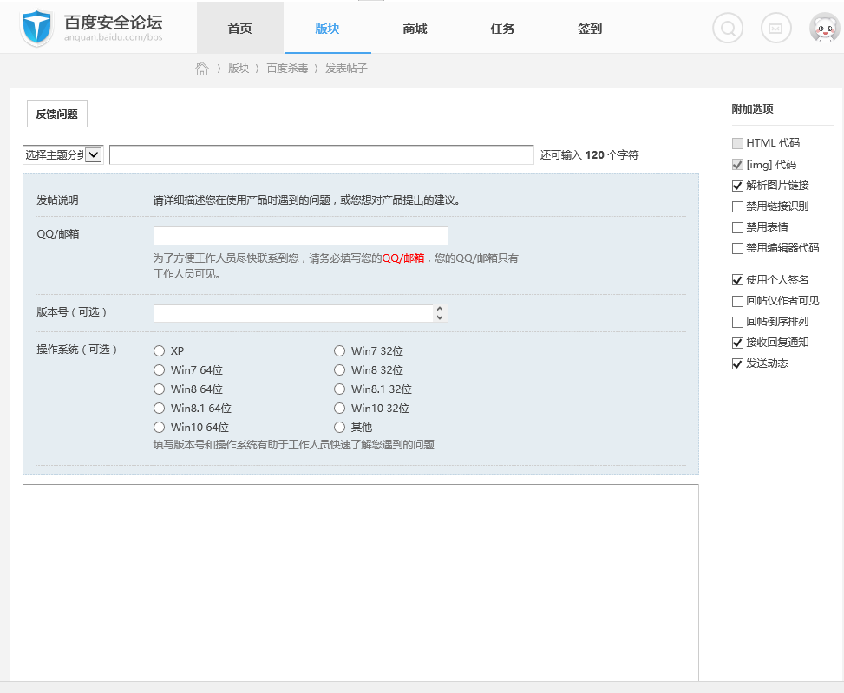Screen dimensions: 844x693
Task: Select the XP operating system radio
Action: tap(159, 350)
